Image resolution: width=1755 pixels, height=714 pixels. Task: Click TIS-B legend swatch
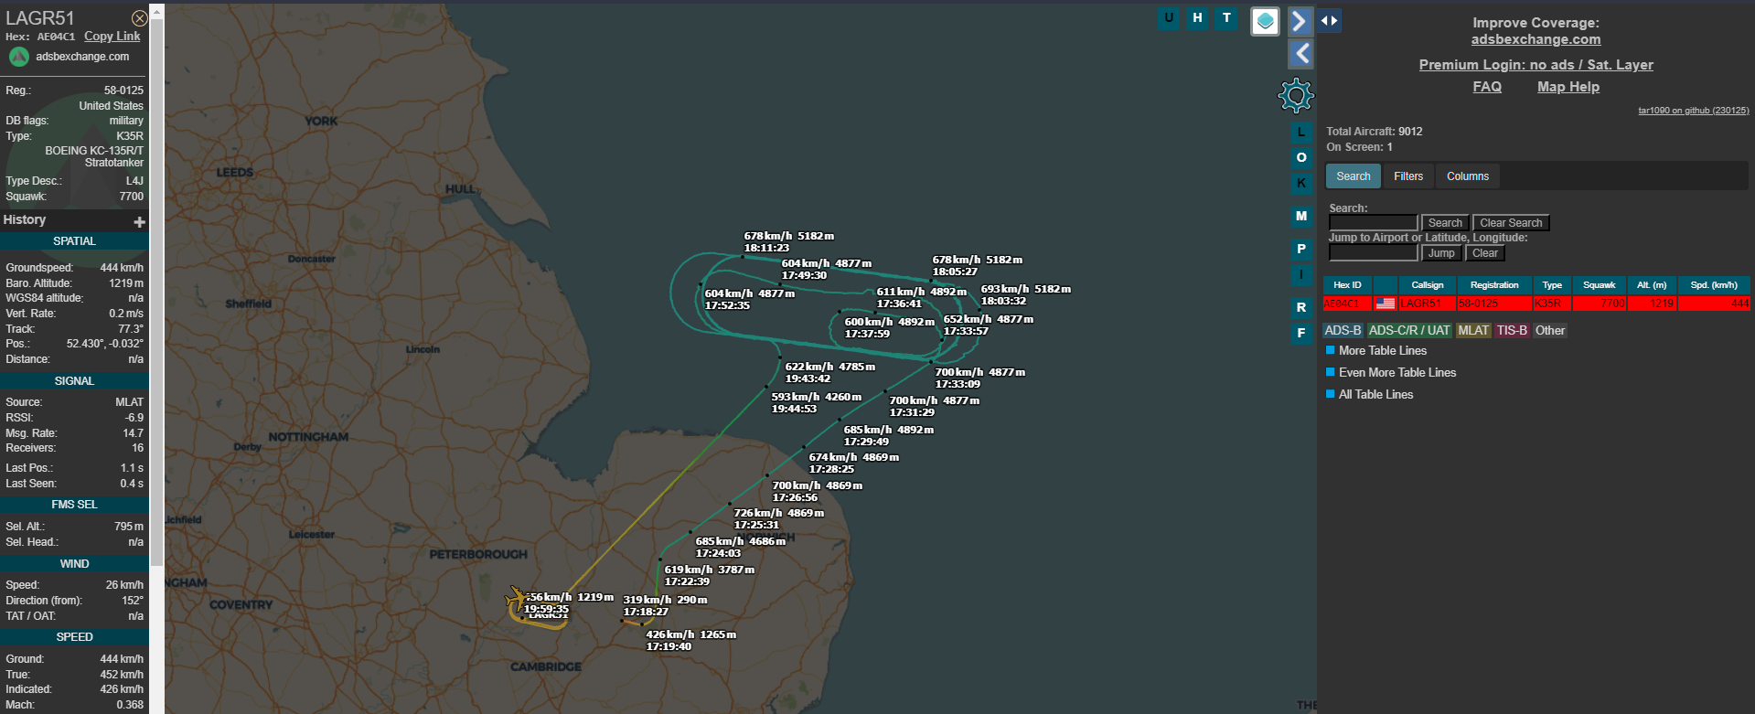pos(1512,331)
